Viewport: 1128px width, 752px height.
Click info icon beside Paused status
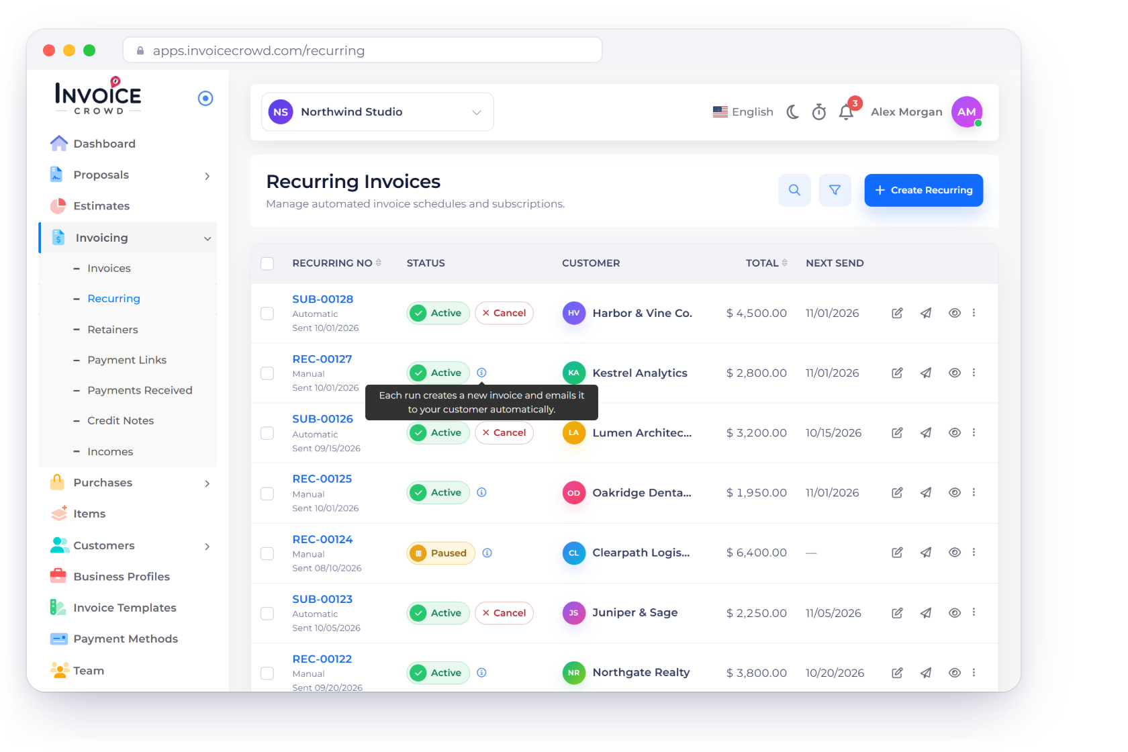click(487, 553)
